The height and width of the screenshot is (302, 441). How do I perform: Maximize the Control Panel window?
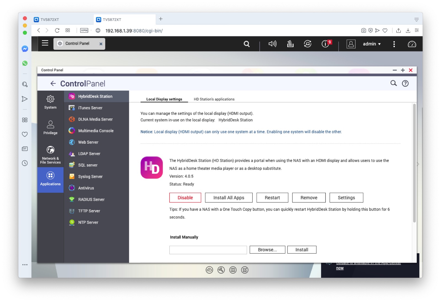click(x=403, y=70)
